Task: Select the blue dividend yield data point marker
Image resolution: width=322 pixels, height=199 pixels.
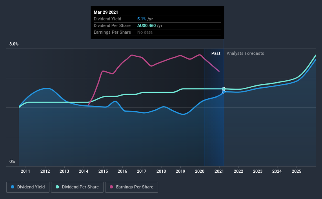Action: (x=224, y=92)
